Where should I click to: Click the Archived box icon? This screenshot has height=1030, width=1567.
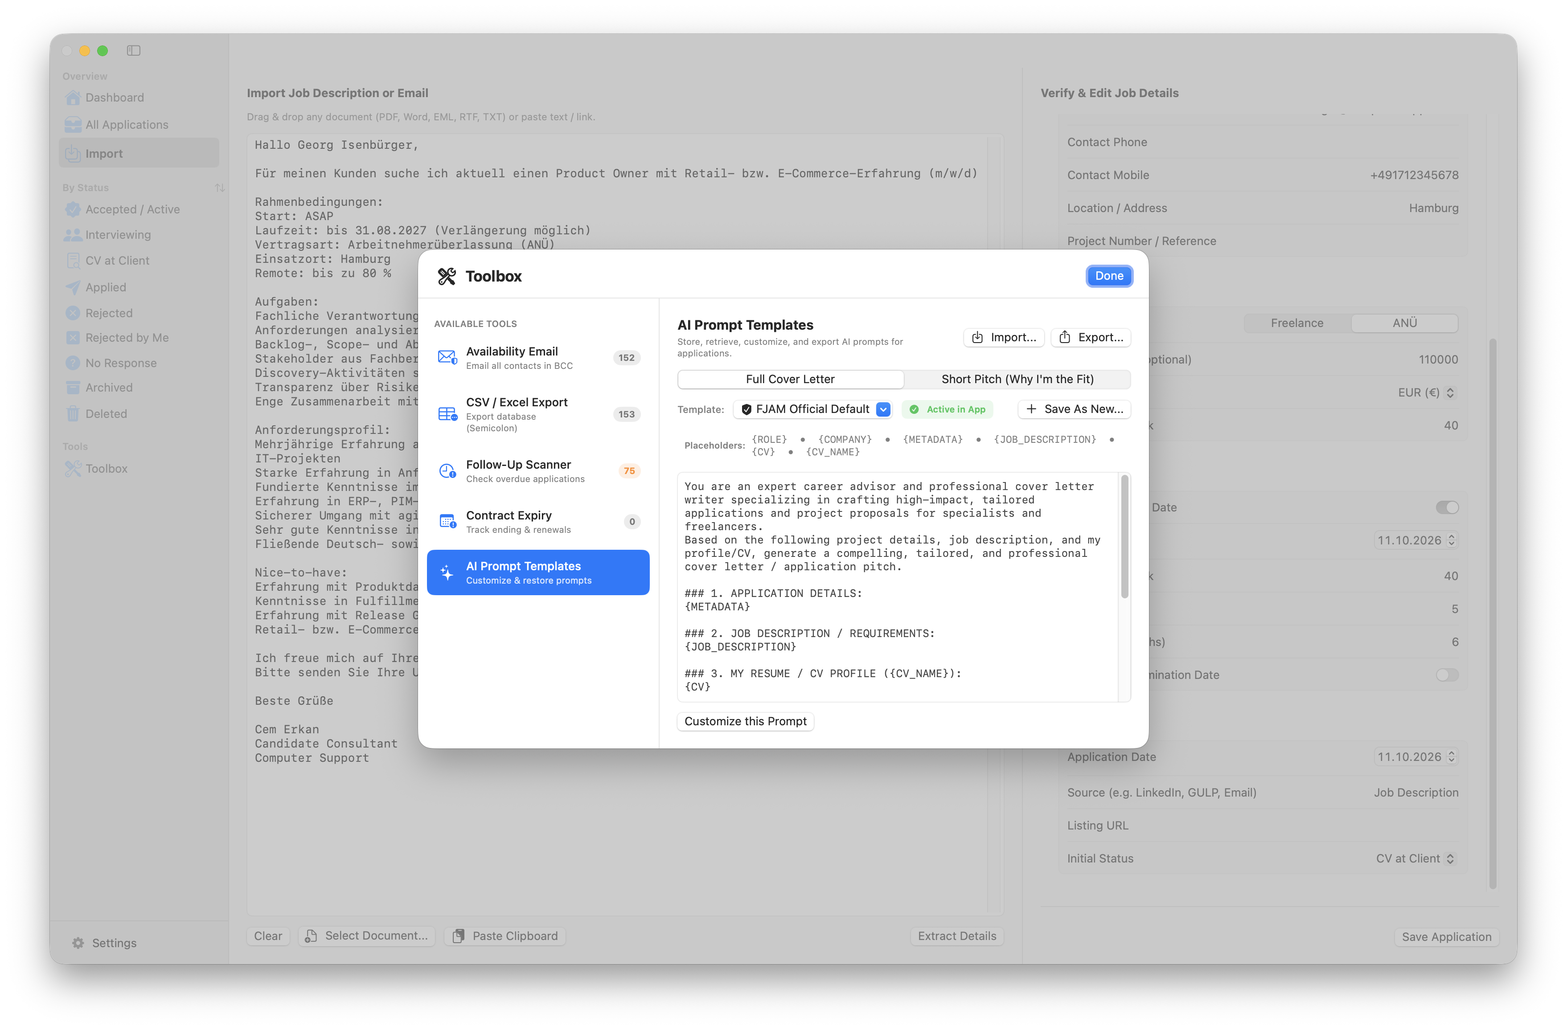(x=73, y=388)
